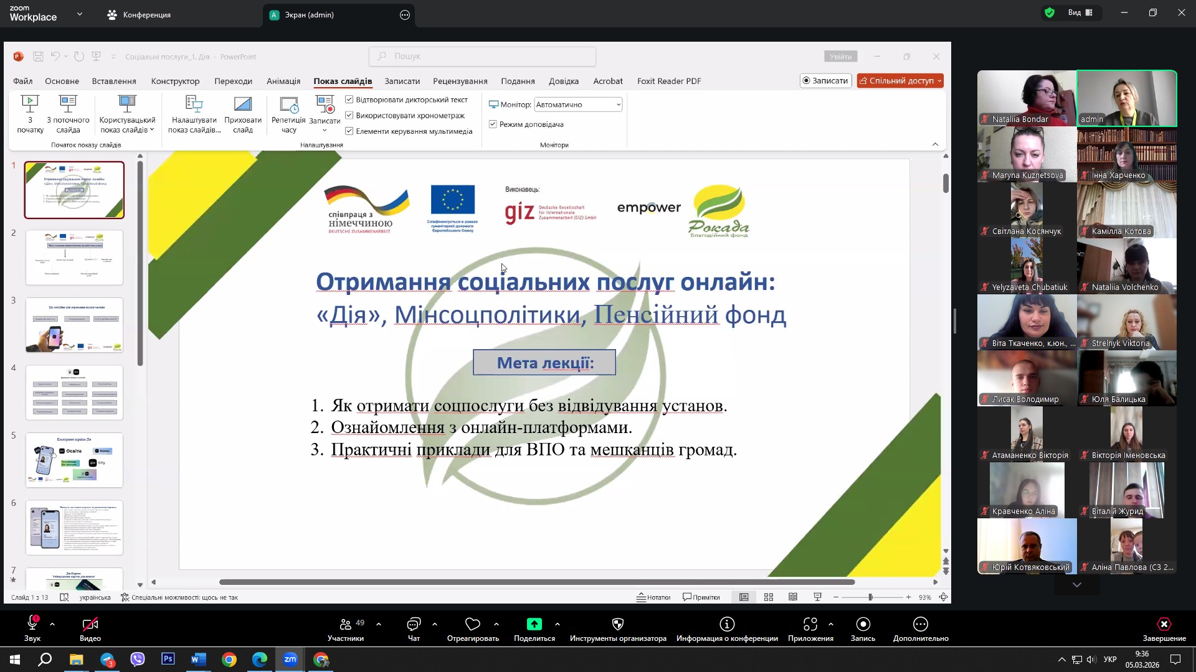Open the Transitions ribbon tab
Screen dimensions: 1196x672
[x=233, y=81]
